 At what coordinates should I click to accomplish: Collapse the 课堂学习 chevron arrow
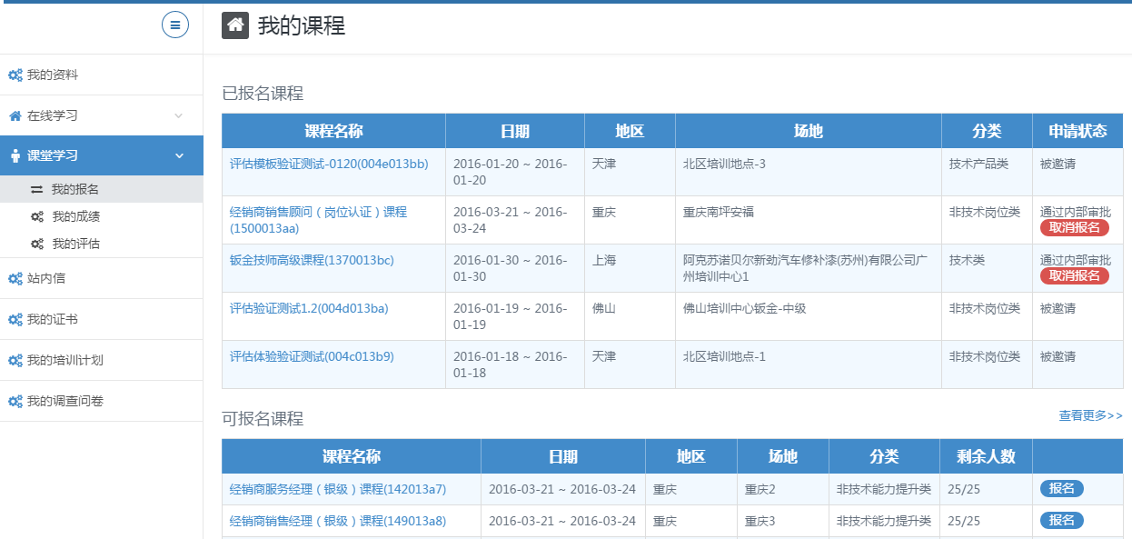pyautogui.click(x=178, y=156)
